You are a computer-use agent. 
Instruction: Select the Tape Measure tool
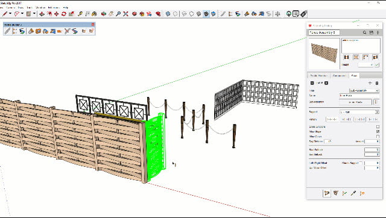click(80, 14)
